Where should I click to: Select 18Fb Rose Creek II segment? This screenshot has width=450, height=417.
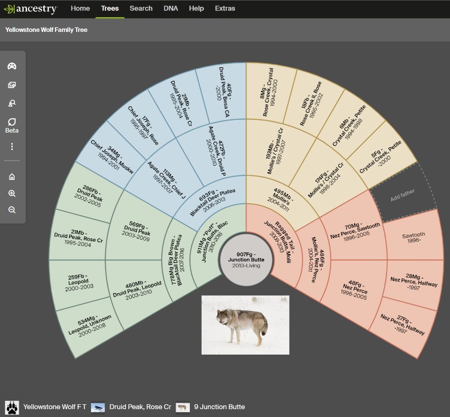tap(311, 103)
